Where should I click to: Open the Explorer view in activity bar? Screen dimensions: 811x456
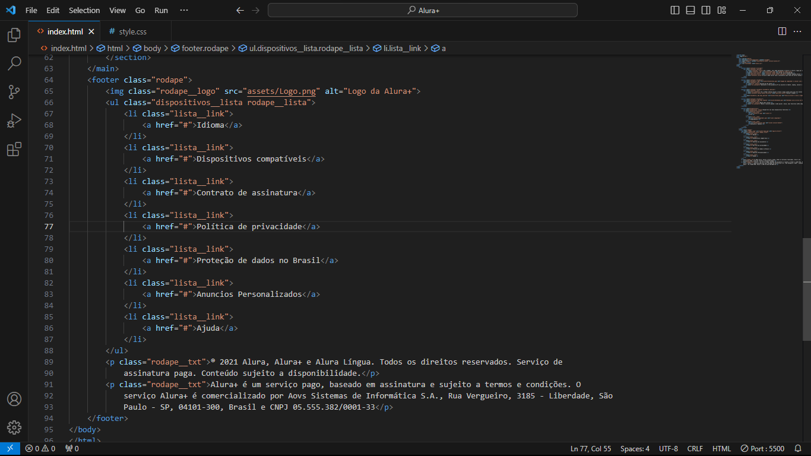tap(14, 35)
